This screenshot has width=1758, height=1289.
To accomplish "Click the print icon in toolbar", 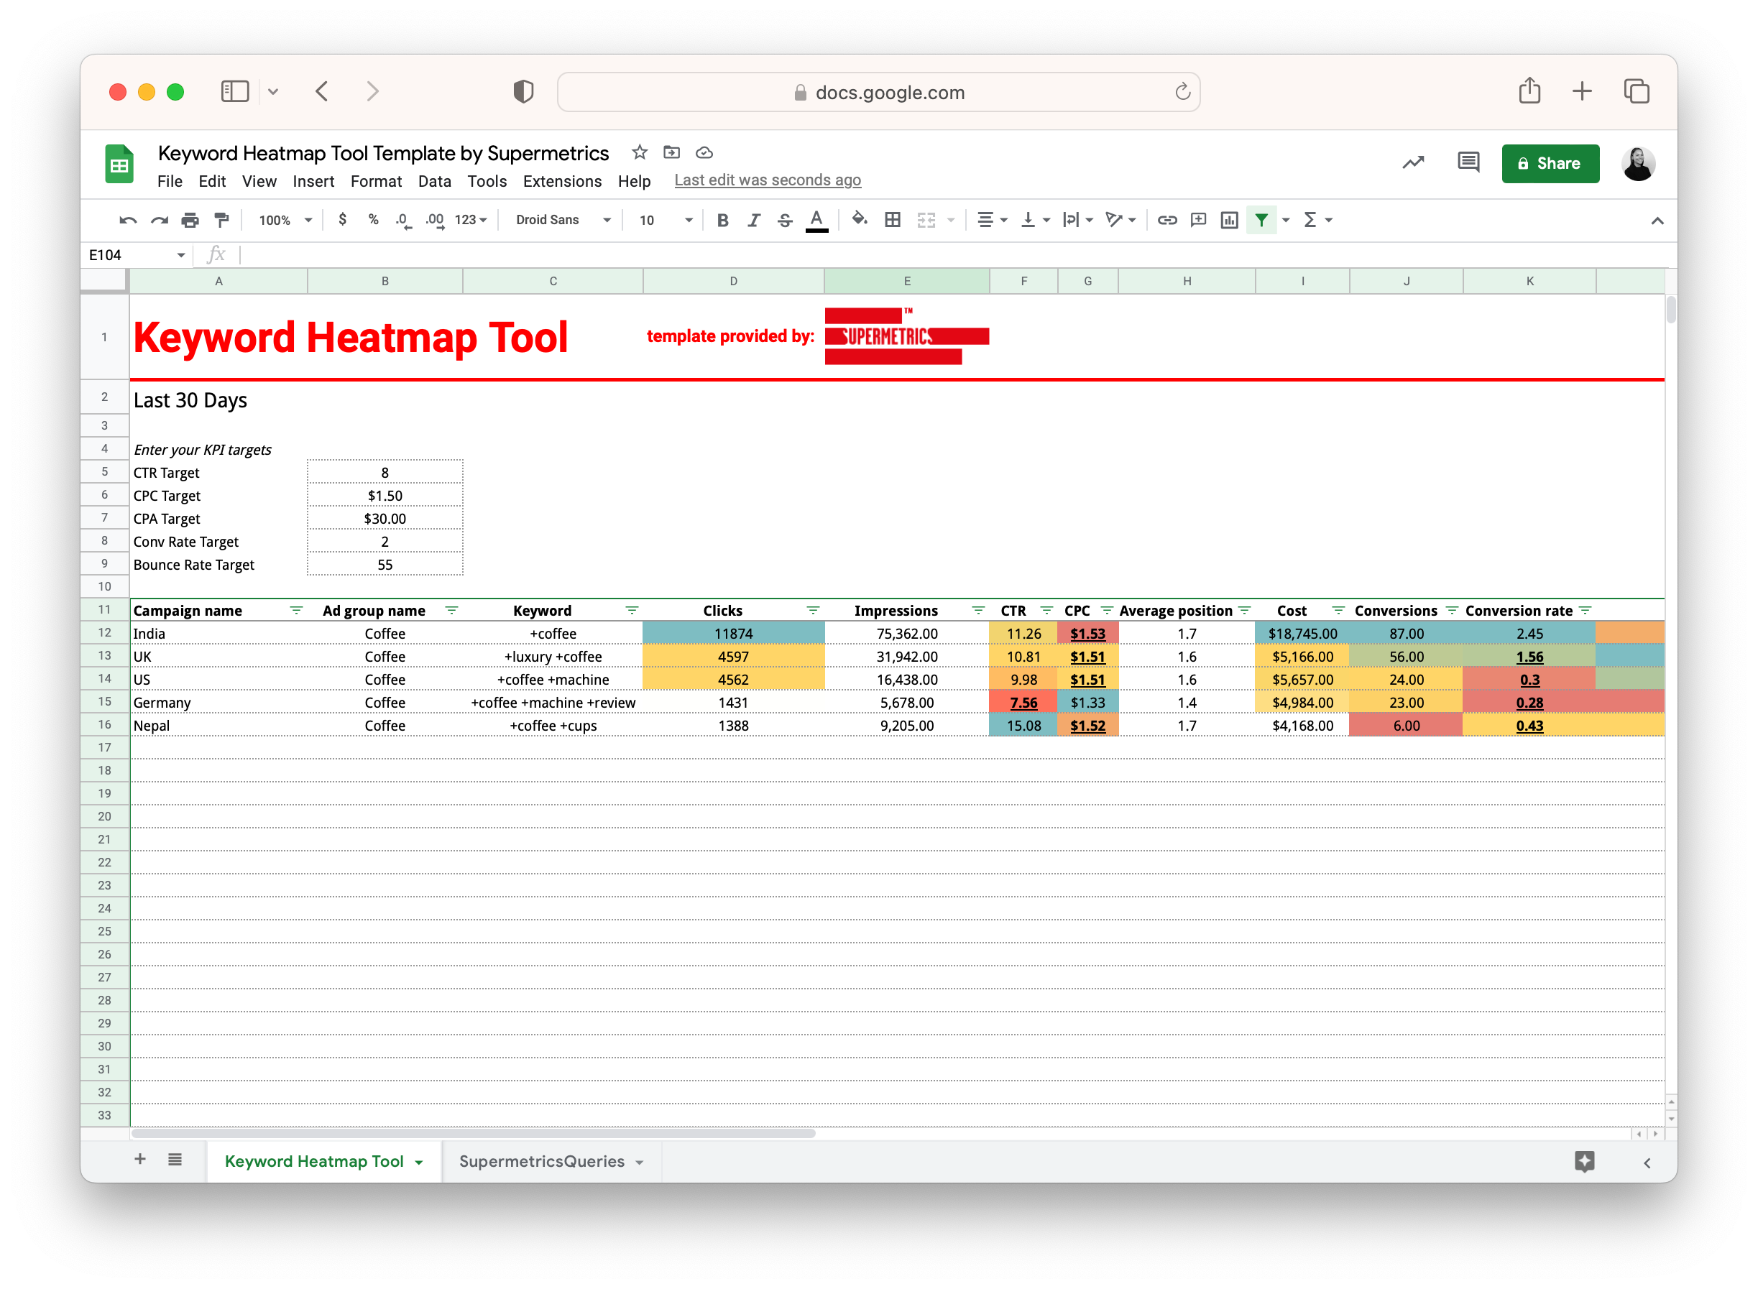I will (x=190, y=220).
